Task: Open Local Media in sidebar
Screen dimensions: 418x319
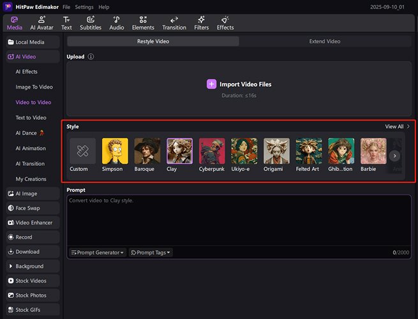Action: [33, 42]
